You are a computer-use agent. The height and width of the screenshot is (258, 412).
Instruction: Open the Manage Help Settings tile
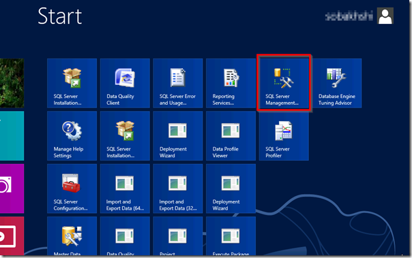[x=72, y=136]
